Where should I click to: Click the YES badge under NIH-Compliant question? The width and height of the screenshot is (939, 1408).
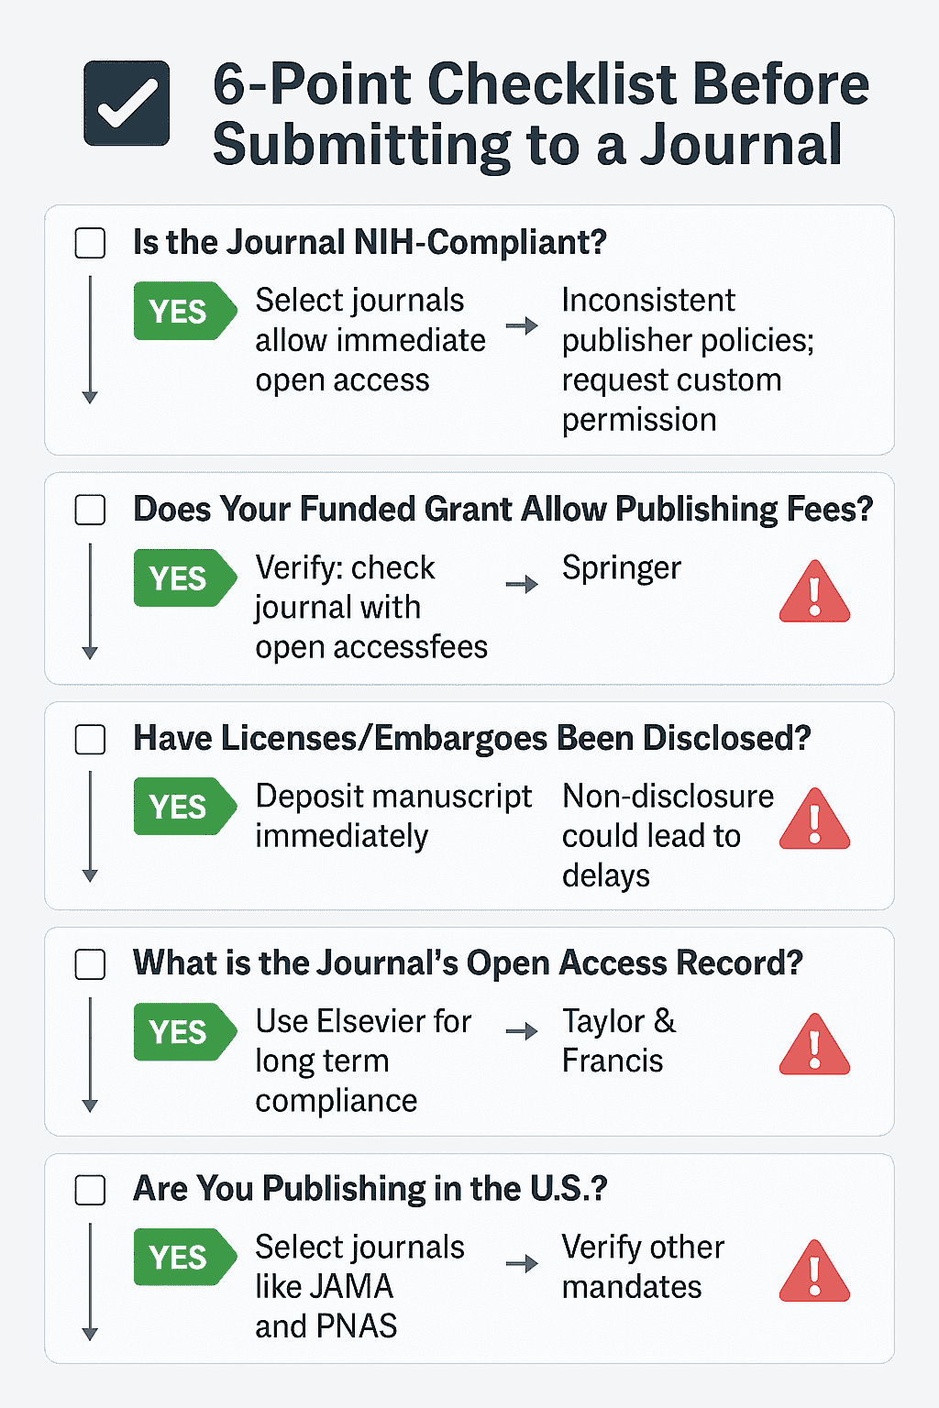[x=185, y=311]
